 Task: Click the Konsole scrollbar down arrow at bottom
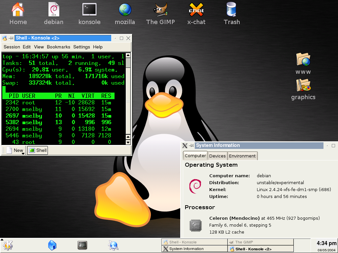click(x=128, y=142)
